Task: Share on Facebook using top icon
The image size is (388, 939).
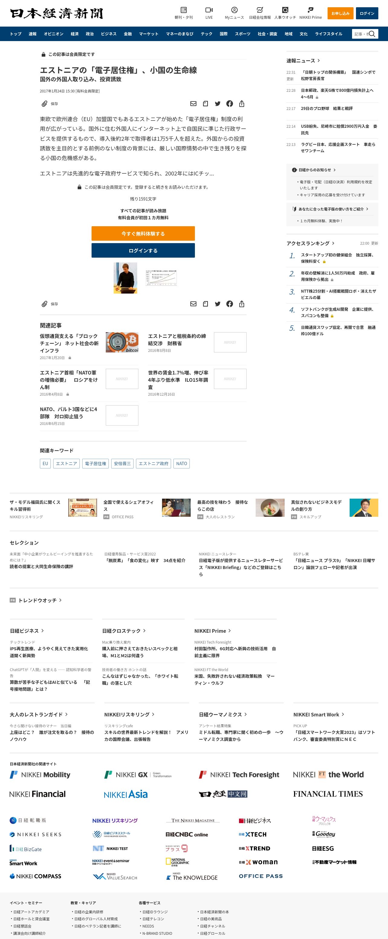Action: [230, 104]
